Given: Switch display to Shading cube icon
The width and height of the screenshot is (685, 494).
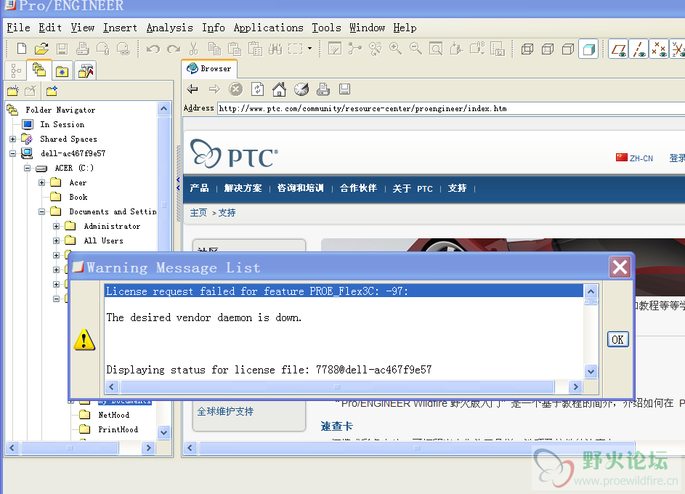Looking at the screenshot, I should coord(588,49).
